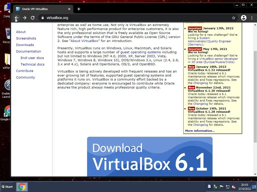This screenshot has height=192, width=257.
Task: Open the Chrome profile avatar
Action: point(243,18)
